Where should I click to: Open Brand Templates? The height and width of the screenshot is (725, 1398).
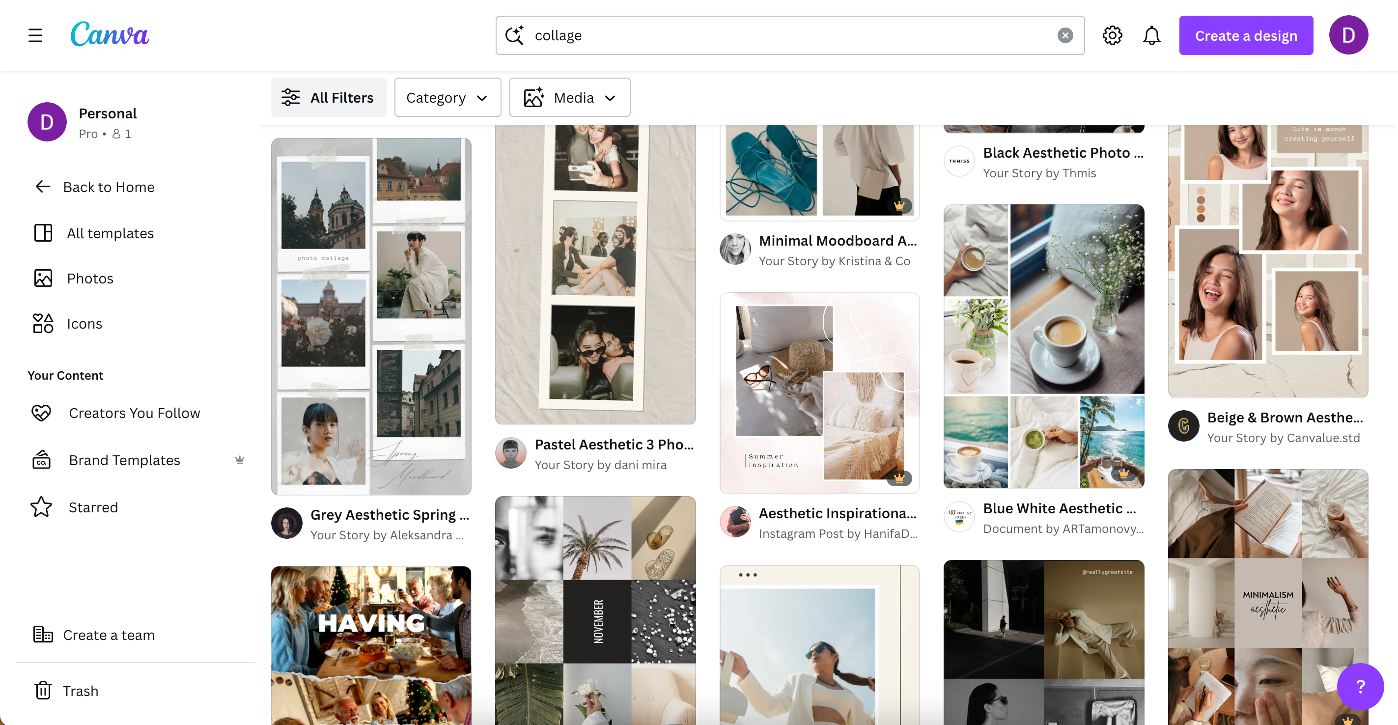point(124,460)
